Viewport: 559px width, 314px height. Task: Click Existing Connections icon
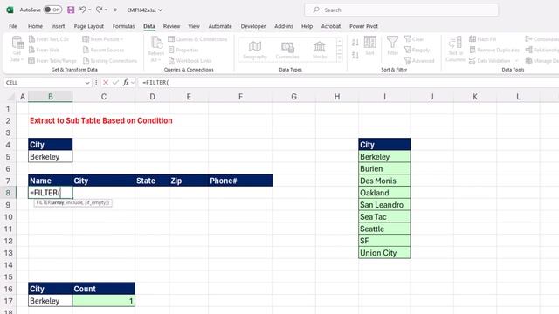coord(86,60)
